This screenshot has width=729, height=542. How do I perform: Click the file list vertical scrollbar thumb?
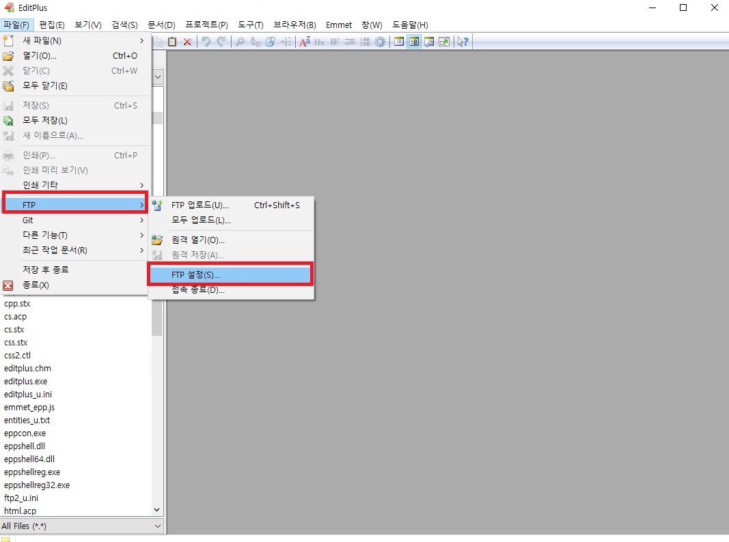pyautogui.click(x=157, y=317)
